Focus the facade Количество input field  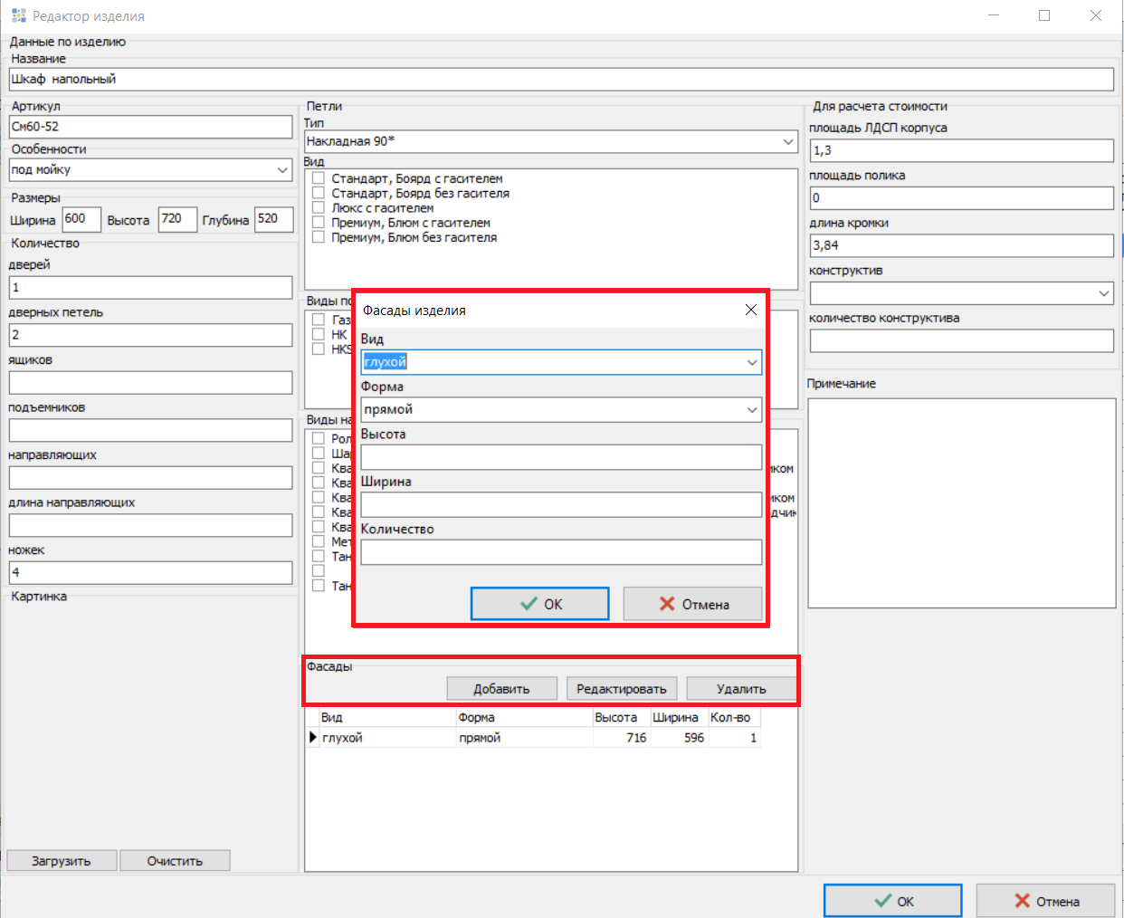[560, 552]
